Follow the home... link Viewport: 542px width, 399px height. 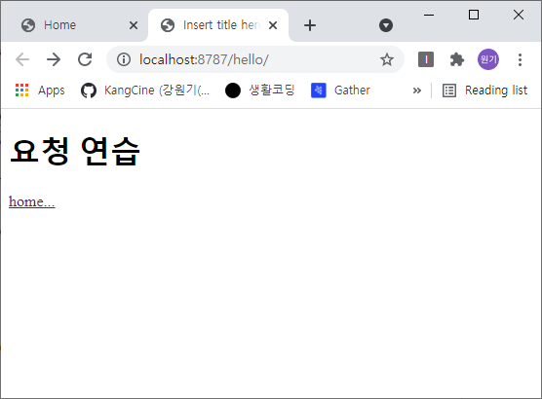coord(32,201)
